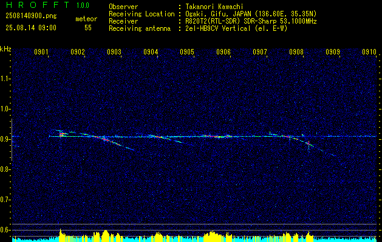382x242 pixels.
Task: Click the version number 1.0.0
Action: [x=83, y=5]
